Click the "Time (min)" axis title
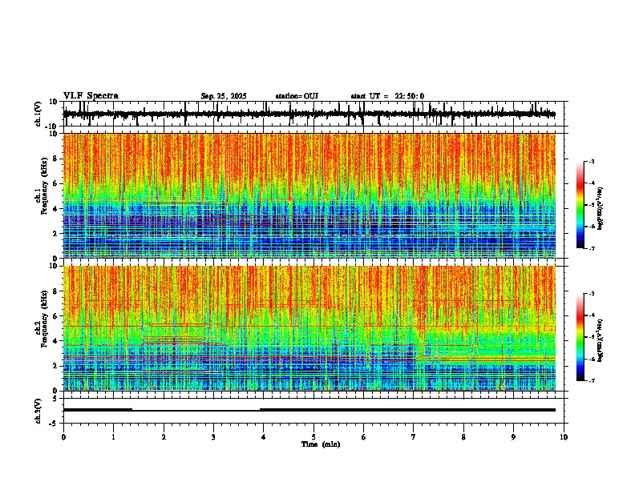This screenshot has height=490, width=635. (x=321, y=444)
